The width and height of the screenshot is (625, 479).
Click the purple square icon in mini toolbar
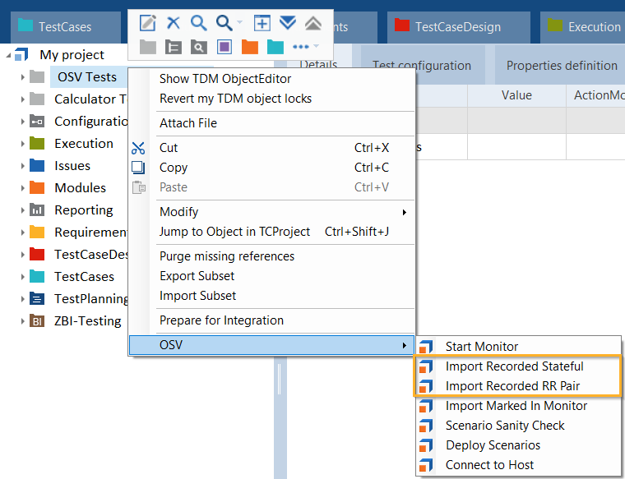tap(225, 47)
